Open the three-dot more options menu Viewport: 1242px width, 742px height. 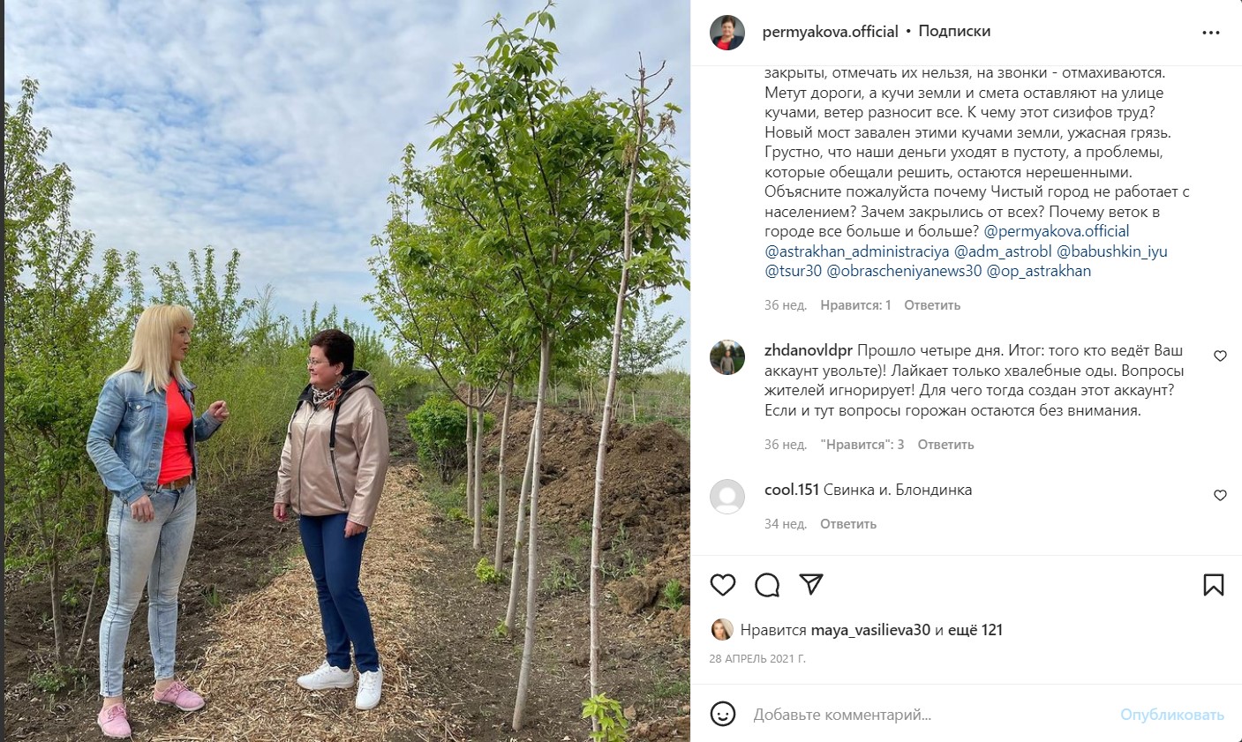[x=1211, y=33]
